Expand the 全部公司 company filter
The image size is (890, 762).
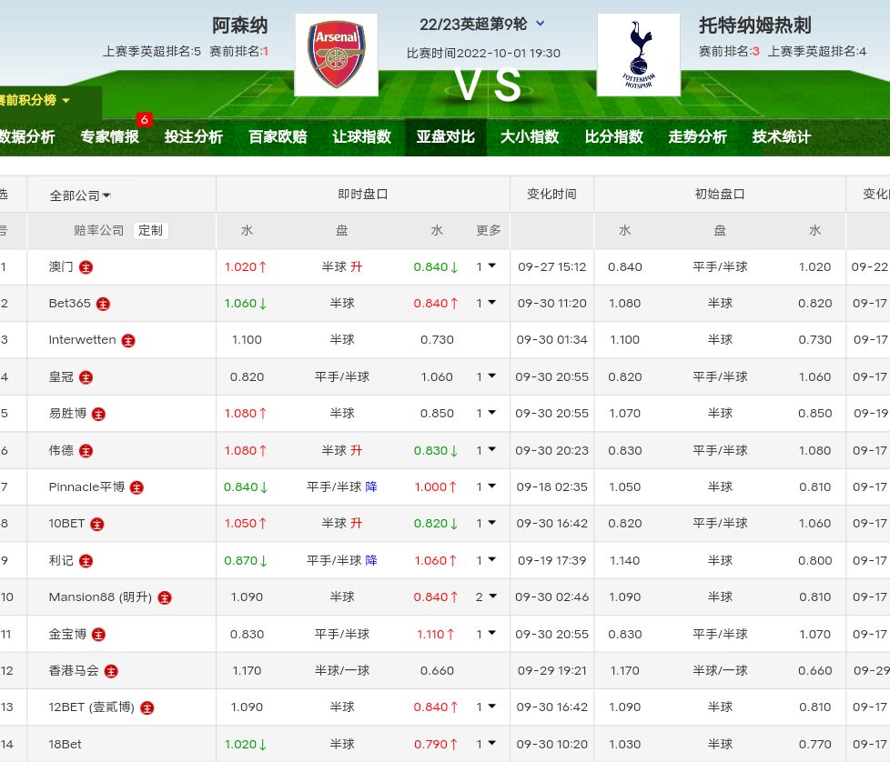tap(80, 196)
